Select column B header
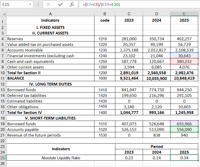 pos(105,14)
